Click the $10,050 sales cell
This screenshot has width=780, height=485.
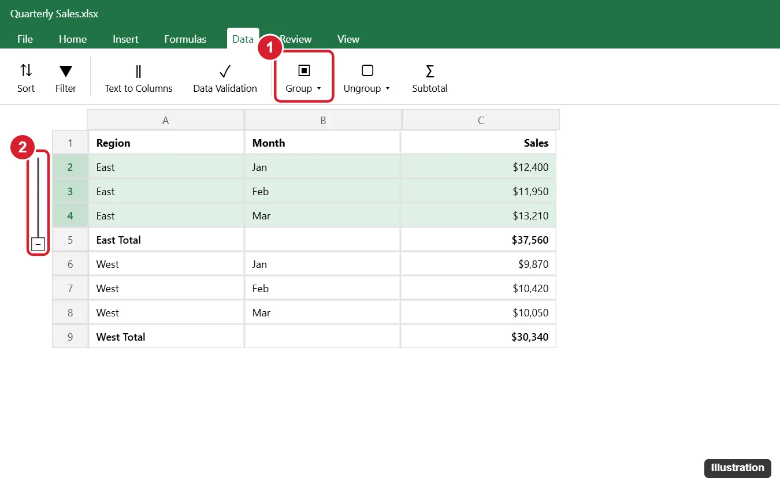click(478, 312)
